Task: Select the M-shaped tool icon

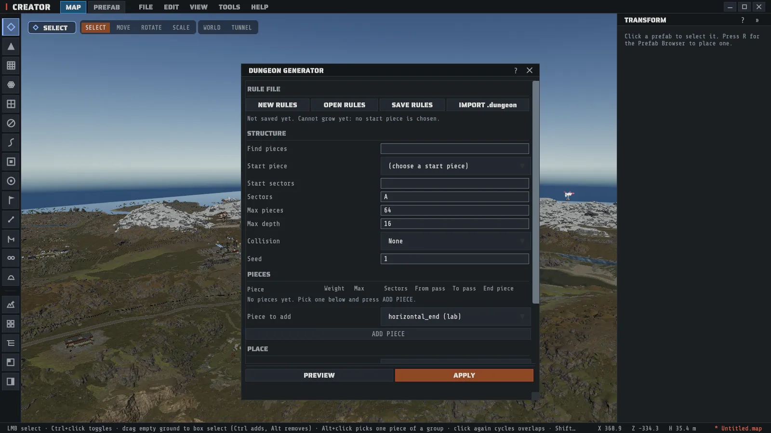Action: 11,239
